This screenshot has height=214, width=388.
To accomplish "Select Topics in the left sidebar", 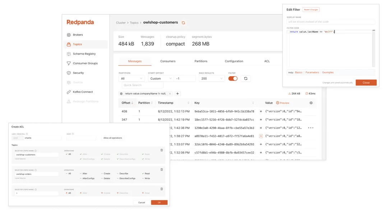I will click(x=86, y=44).
